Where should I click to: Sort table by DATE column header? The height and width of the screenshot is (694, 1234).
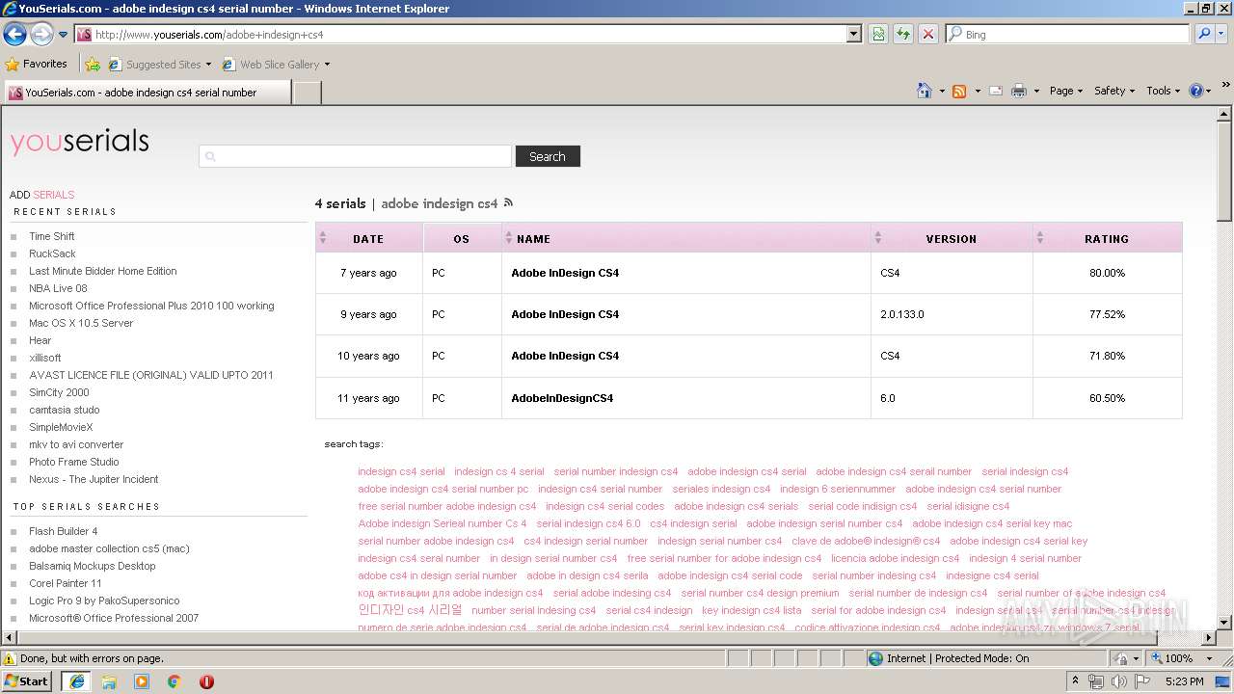tap(368, 239)
